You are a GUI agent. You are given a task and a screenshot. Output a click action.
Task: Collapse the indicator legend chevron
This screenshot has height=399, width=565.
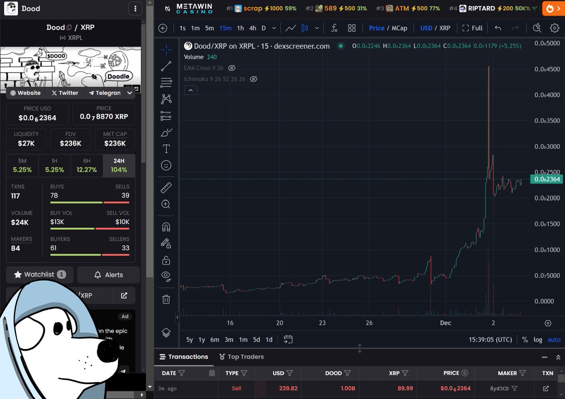tap(191, 90)
